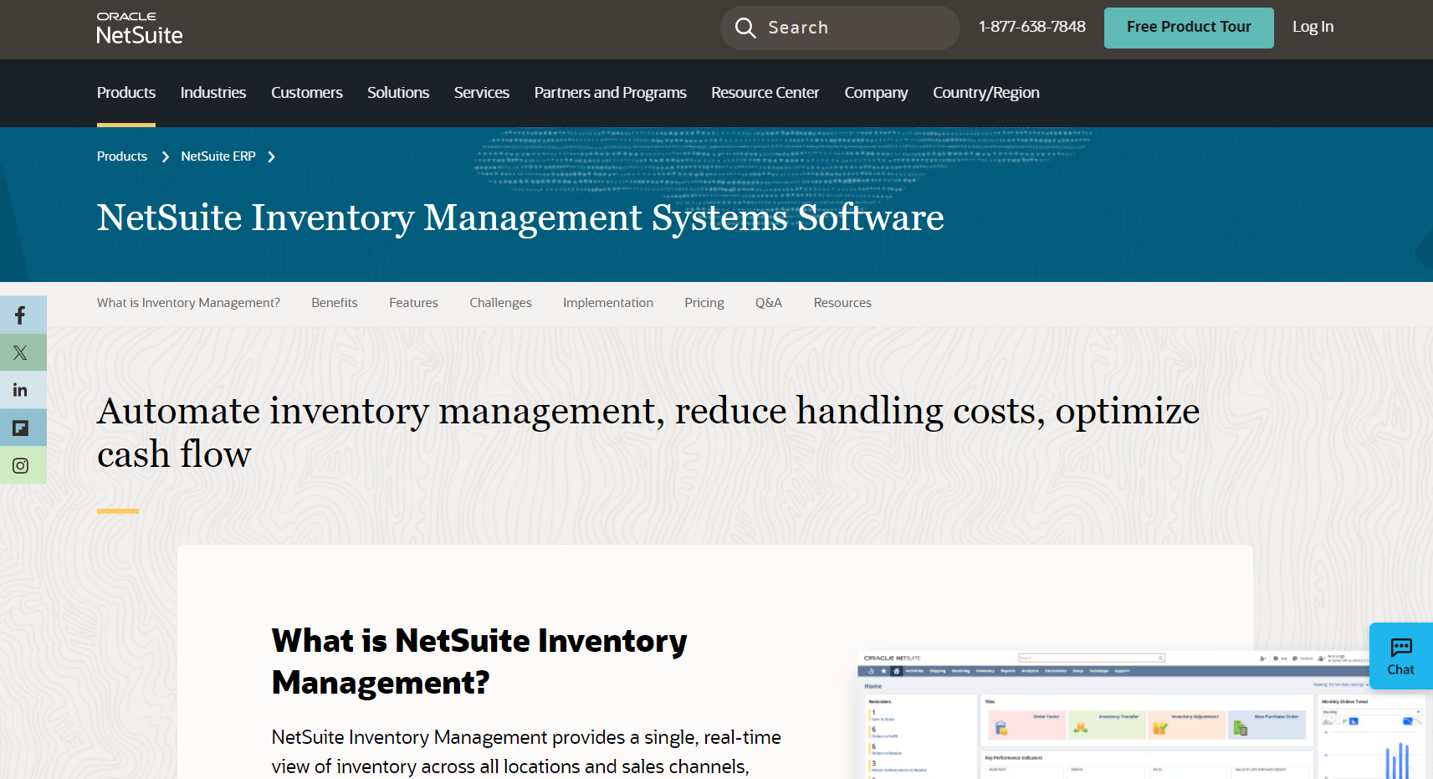Open the Services menu
Screen dimensions: 1433x779
pos(482,93)
